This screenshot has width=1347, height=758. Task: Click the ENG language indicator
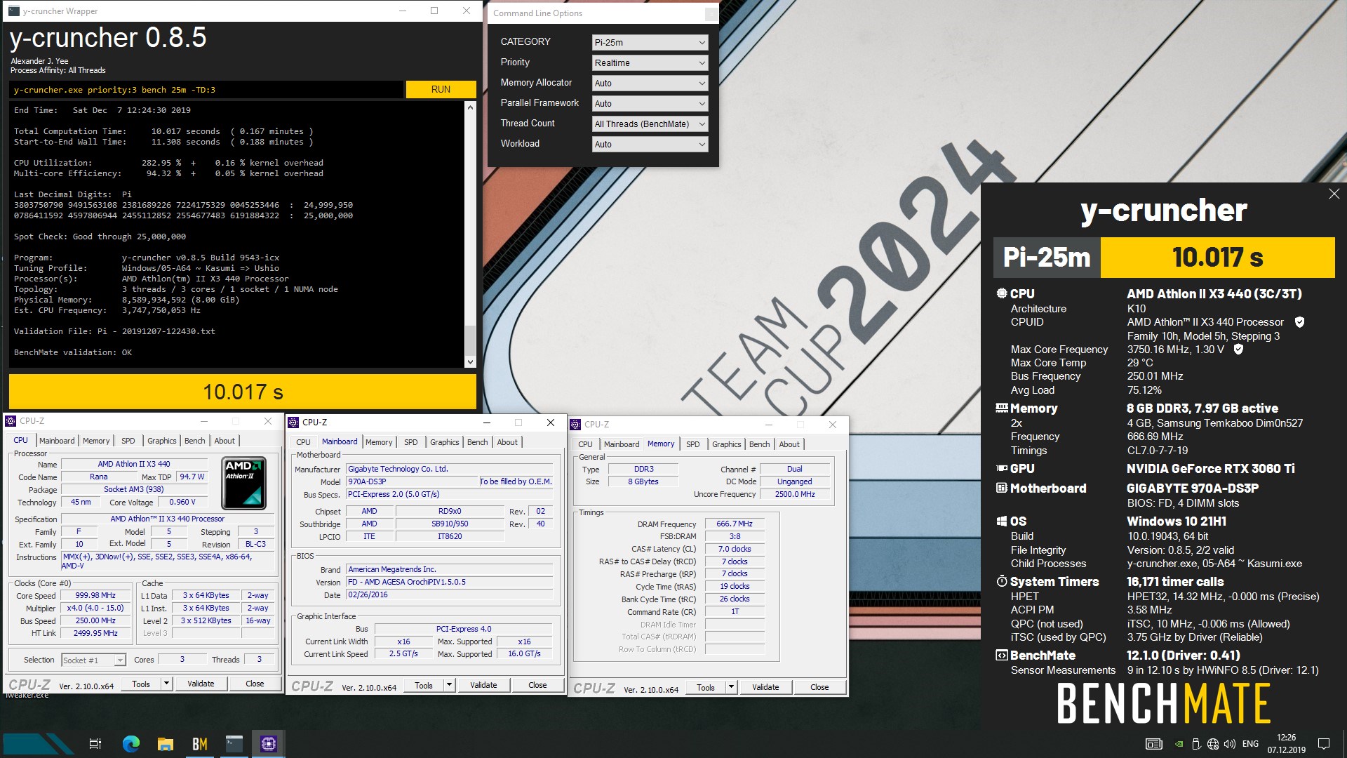click(1250, 744)
